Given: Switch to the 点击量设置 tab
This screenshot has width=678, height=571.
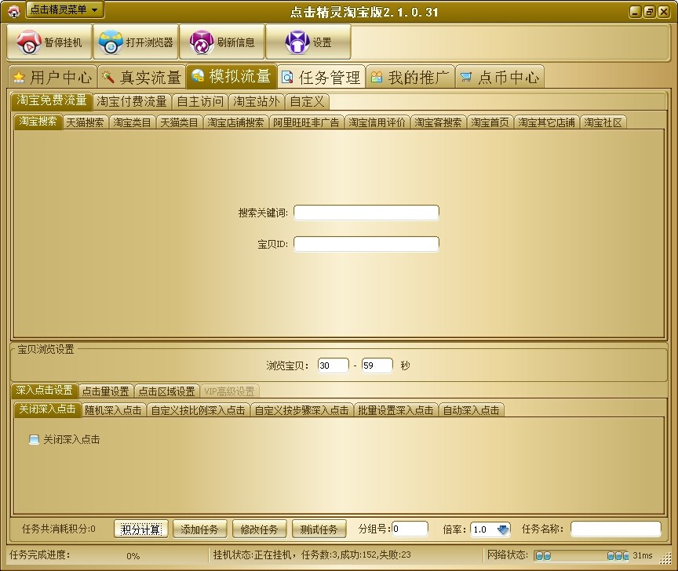Looking at the screenshot, I should [105, 391].
